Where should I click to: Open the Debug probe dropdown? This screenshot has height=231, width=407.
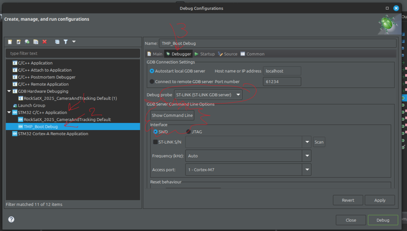pyautogui.click(x=208, y=95)
